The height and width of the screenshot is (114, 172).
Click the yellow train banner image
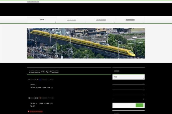tap(86, 43)
